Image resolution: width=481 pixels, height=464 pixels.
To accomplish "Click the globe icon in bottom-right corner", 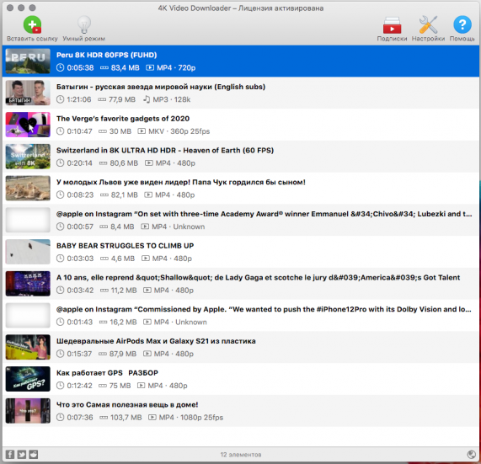I will click(471, 454).
